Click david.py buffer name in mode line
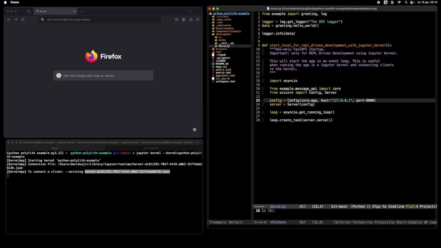 278,206
